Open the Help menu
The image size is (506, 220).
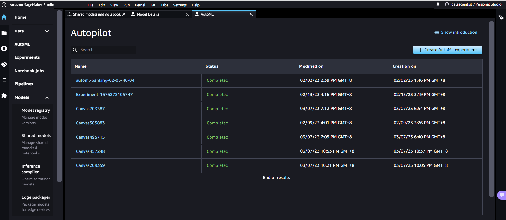click(196, 5)
